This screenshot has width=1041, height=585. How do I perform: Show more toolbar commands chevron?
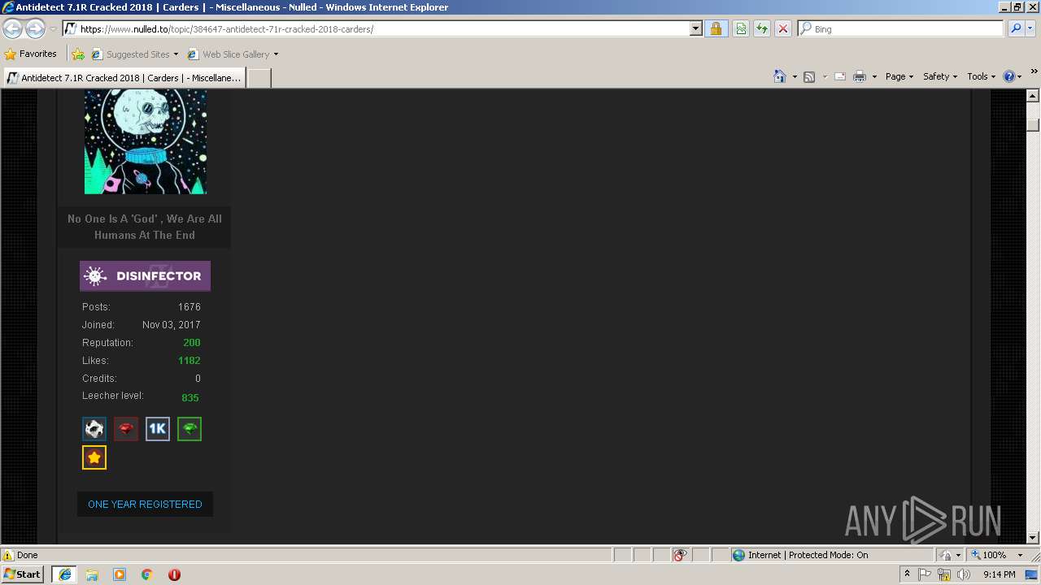click(x=1034, y=73)
